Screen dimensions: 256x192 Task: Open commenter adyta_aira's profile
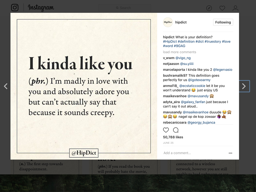[x=171, y=102]
